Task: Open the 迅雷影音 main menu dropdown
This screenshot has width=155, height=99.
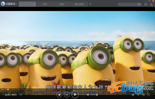Action: (x=17, y=4)
